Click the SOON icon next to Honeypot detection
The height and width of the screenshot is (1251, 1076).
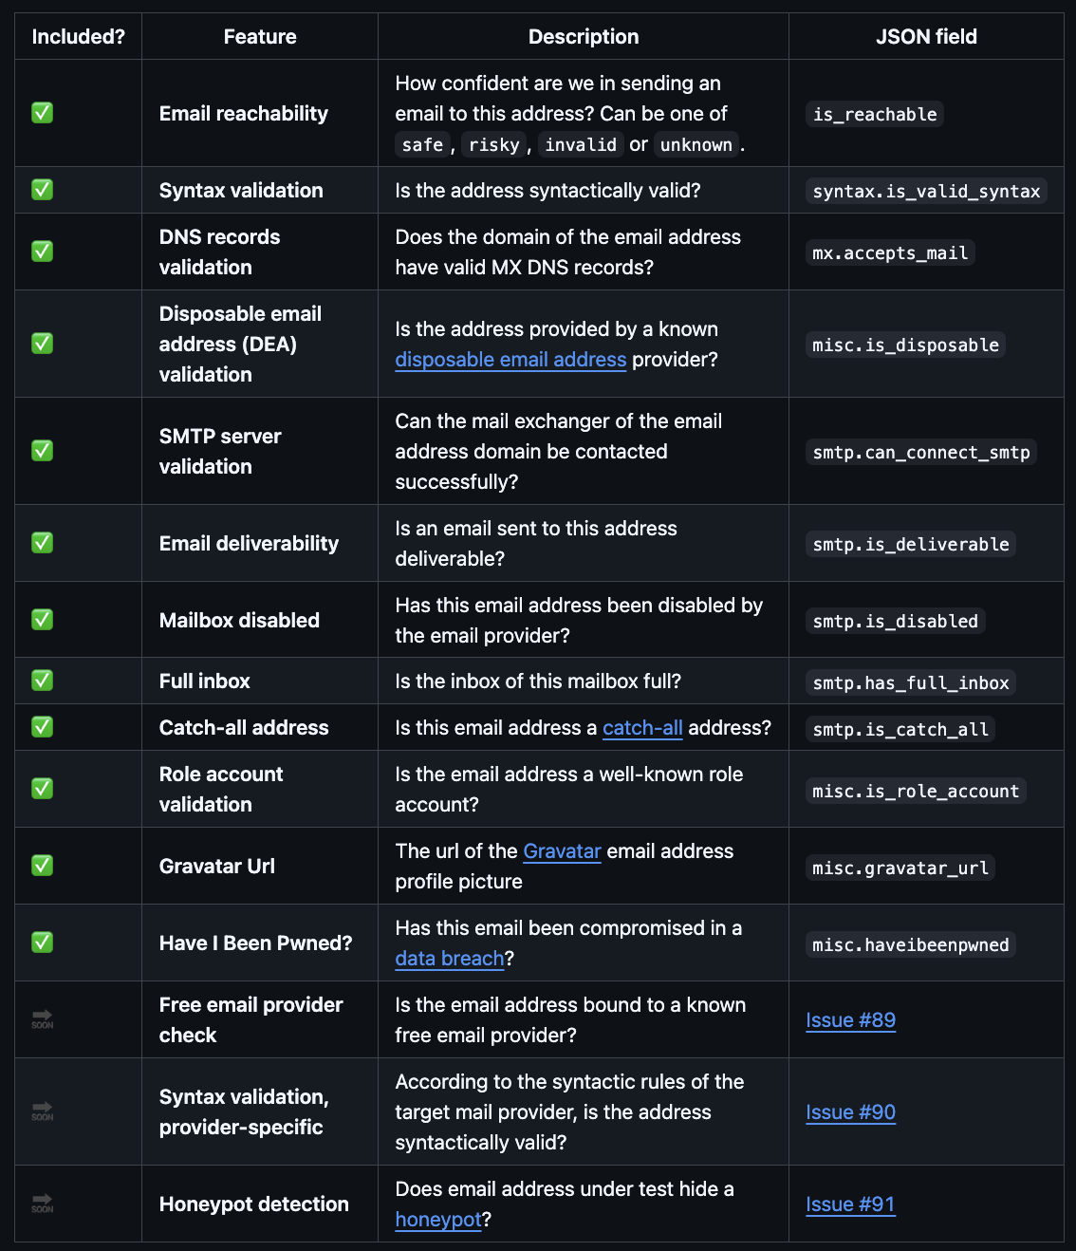pos(43,1204)
